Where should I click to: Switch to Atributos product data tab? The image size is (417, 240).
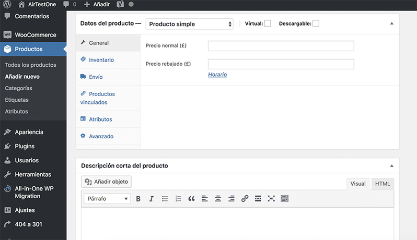point(108,119)
